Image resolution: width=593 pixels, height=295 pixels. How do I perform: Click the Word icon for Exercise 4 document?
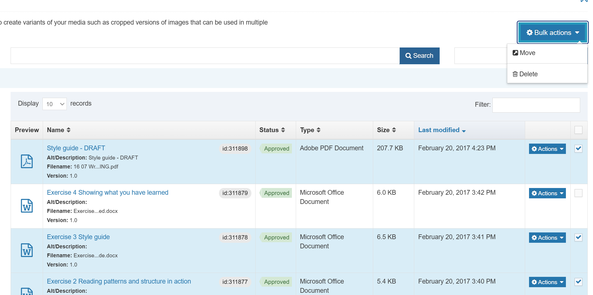27,206
